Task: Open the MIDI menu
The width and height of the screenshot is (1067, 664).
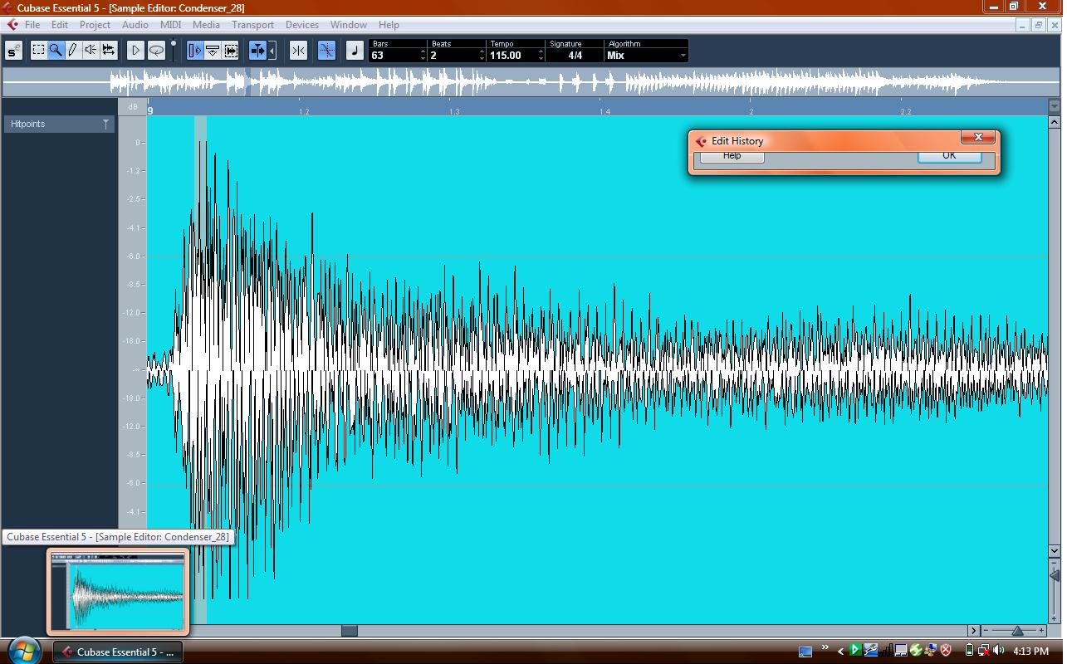Action: (170, 25)
